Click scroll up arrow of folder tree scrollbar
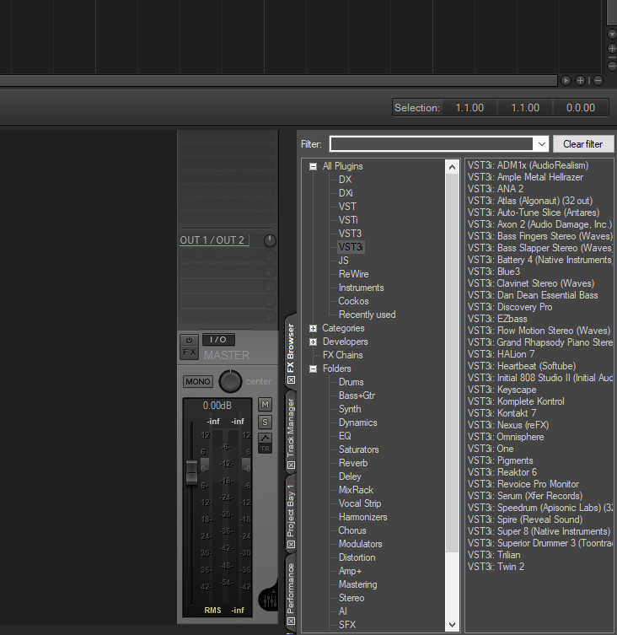This screenshot has width=617, height=635. pos(453,167)
